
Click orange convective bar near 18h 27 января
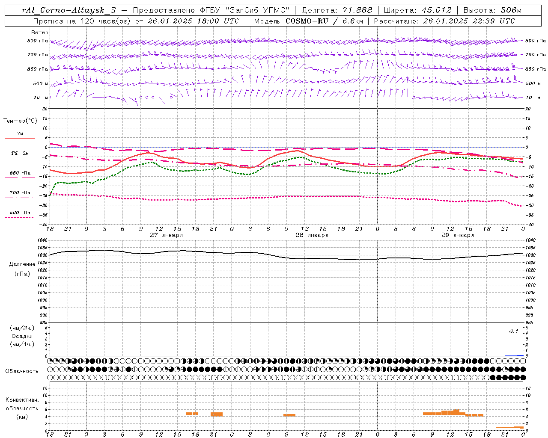tap(192, 414)
